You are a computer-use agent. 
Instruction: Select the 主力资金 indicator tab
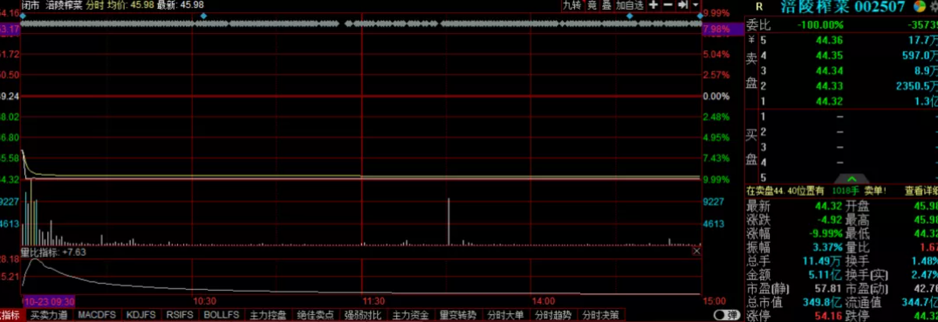411,315
